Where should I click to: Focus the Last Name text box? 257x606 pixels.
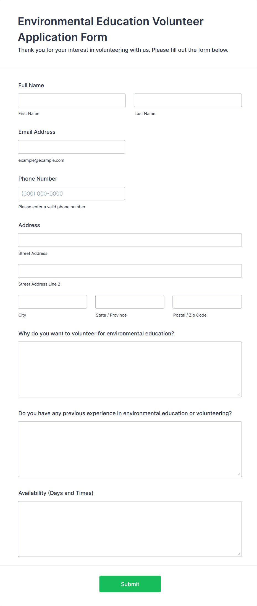[188, 100]
